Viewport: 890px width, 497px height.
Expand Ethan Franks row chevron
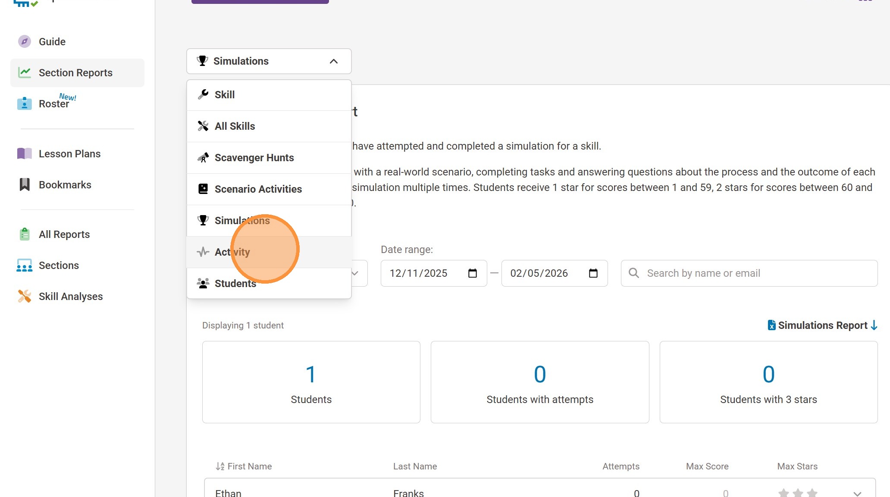coord(857,493)
